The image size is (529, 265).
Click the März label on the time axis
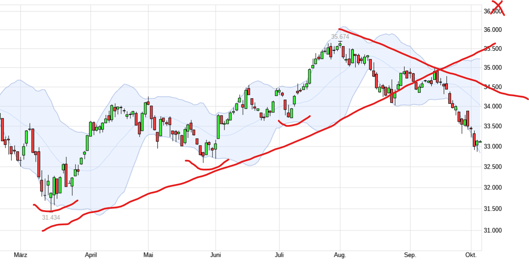(21, 255)
